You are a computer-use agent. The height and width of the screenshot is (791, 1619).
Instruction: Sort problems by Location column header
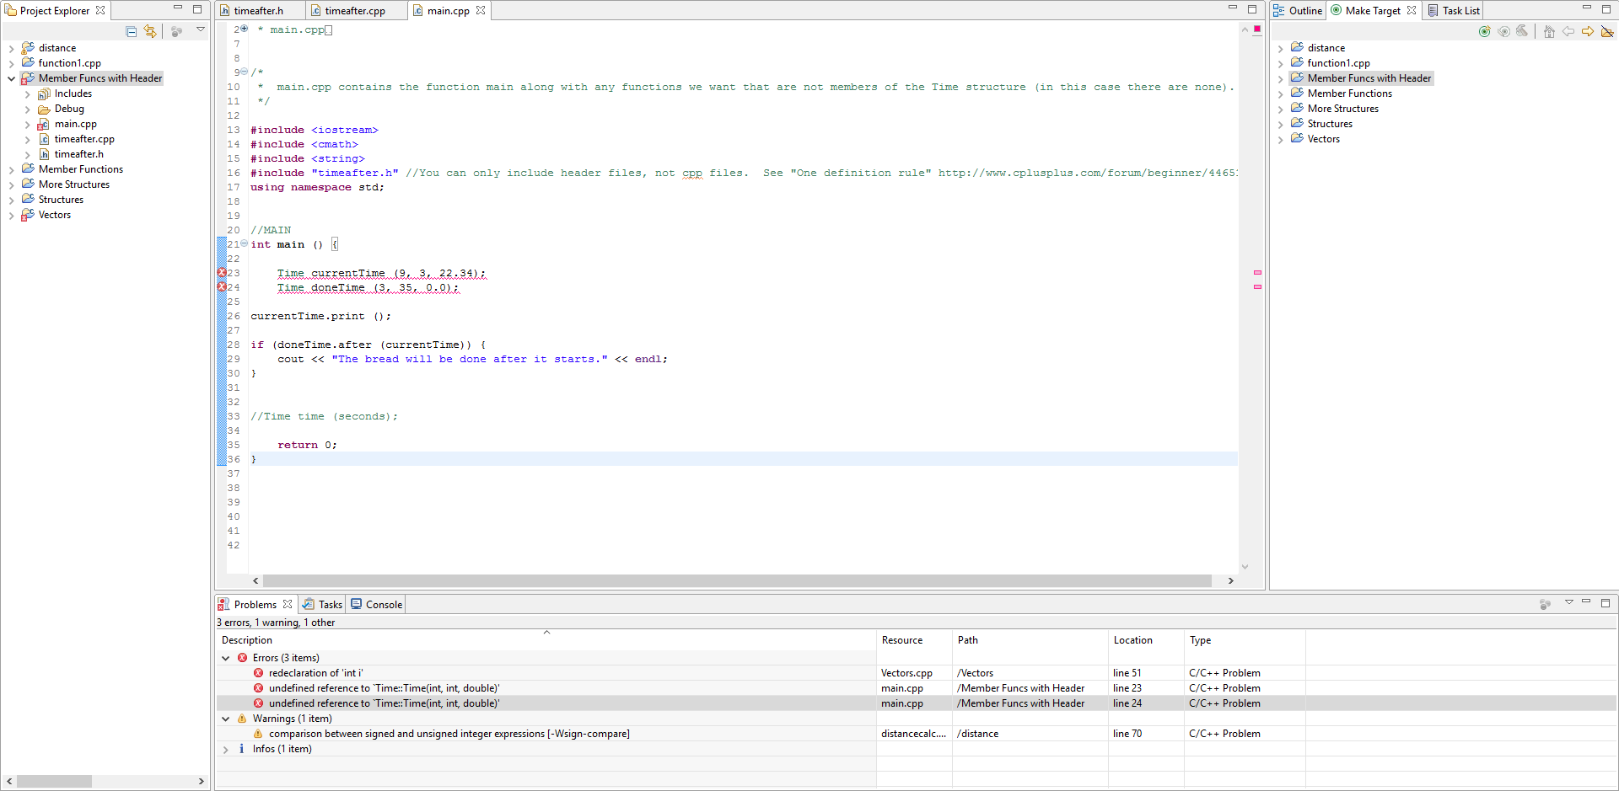click(1146, 640)
